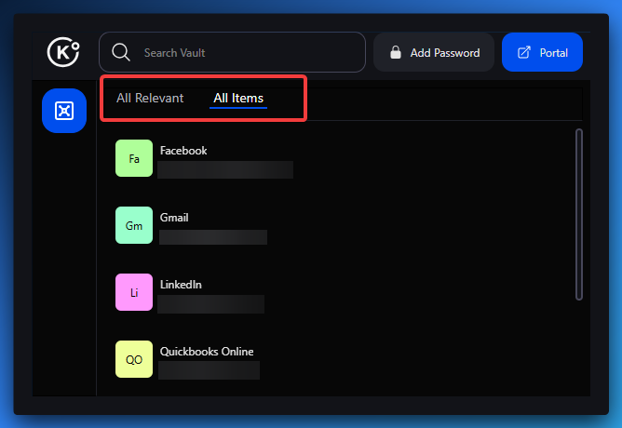622x428 pixels.
Task: Select the All Items tab
Action: (238, 98)
